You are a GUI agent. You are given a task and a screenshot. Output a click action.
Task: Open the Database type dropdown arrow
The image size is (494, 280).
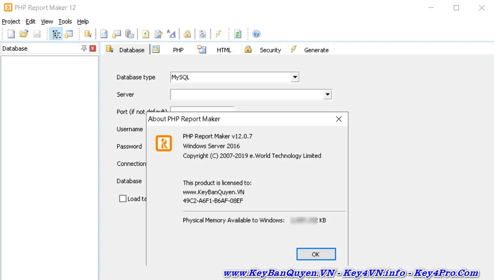pos(295,77)
